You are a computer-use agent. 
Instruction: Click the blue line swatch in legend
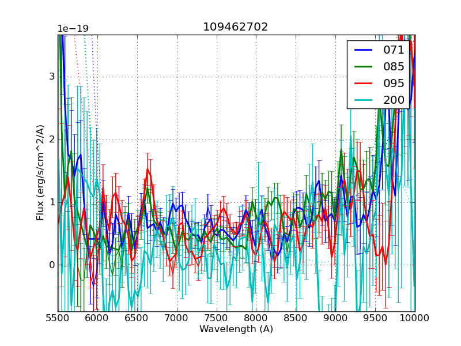364,50
